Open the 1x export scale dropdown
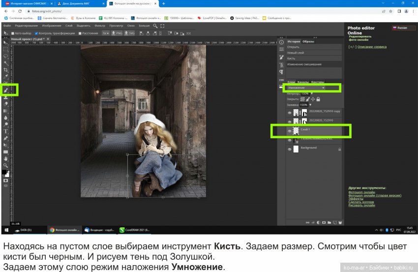Image resolution: width=418 pixels, height=272 pixels. tap(106, 33)
